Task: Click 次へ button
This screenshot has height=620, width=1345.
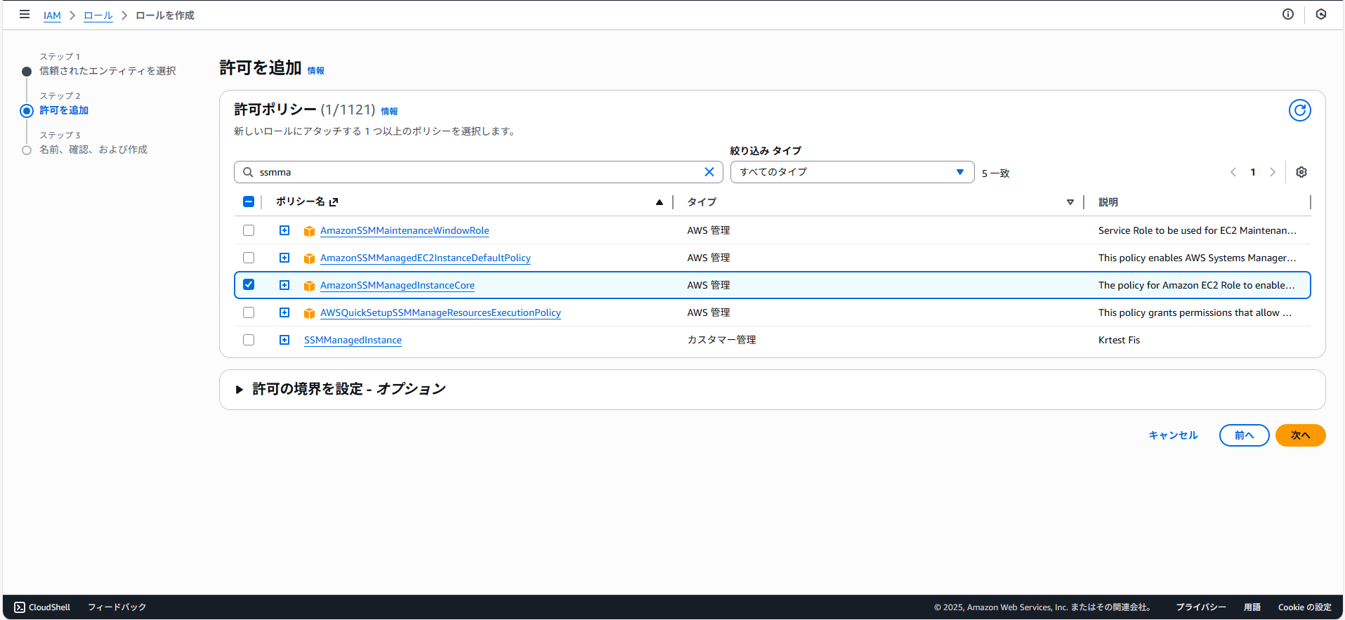Action: (1300, 435)
